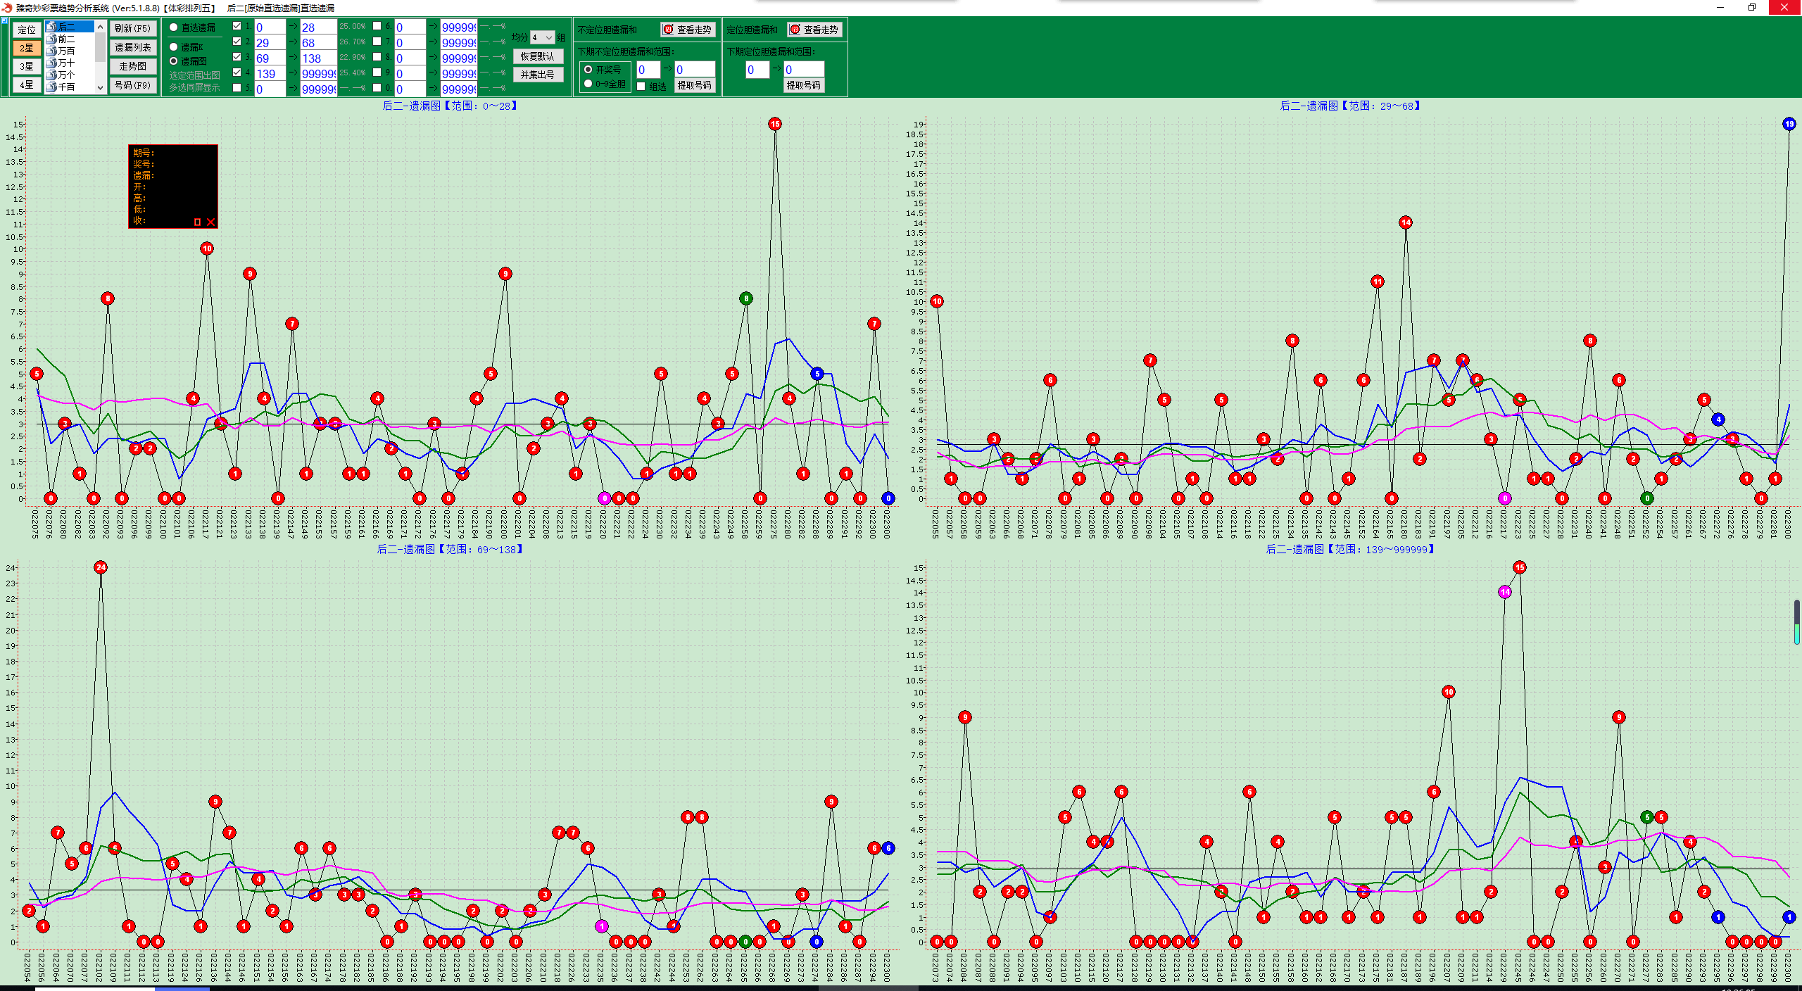Click the range 1 start field showing 0
The height and width of the screenshot is (991, 1802).
click(270, 27)
